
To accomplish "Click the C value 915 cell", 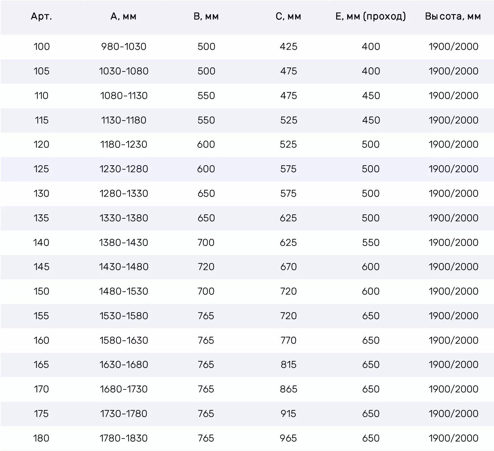I will tap(289, 414).
